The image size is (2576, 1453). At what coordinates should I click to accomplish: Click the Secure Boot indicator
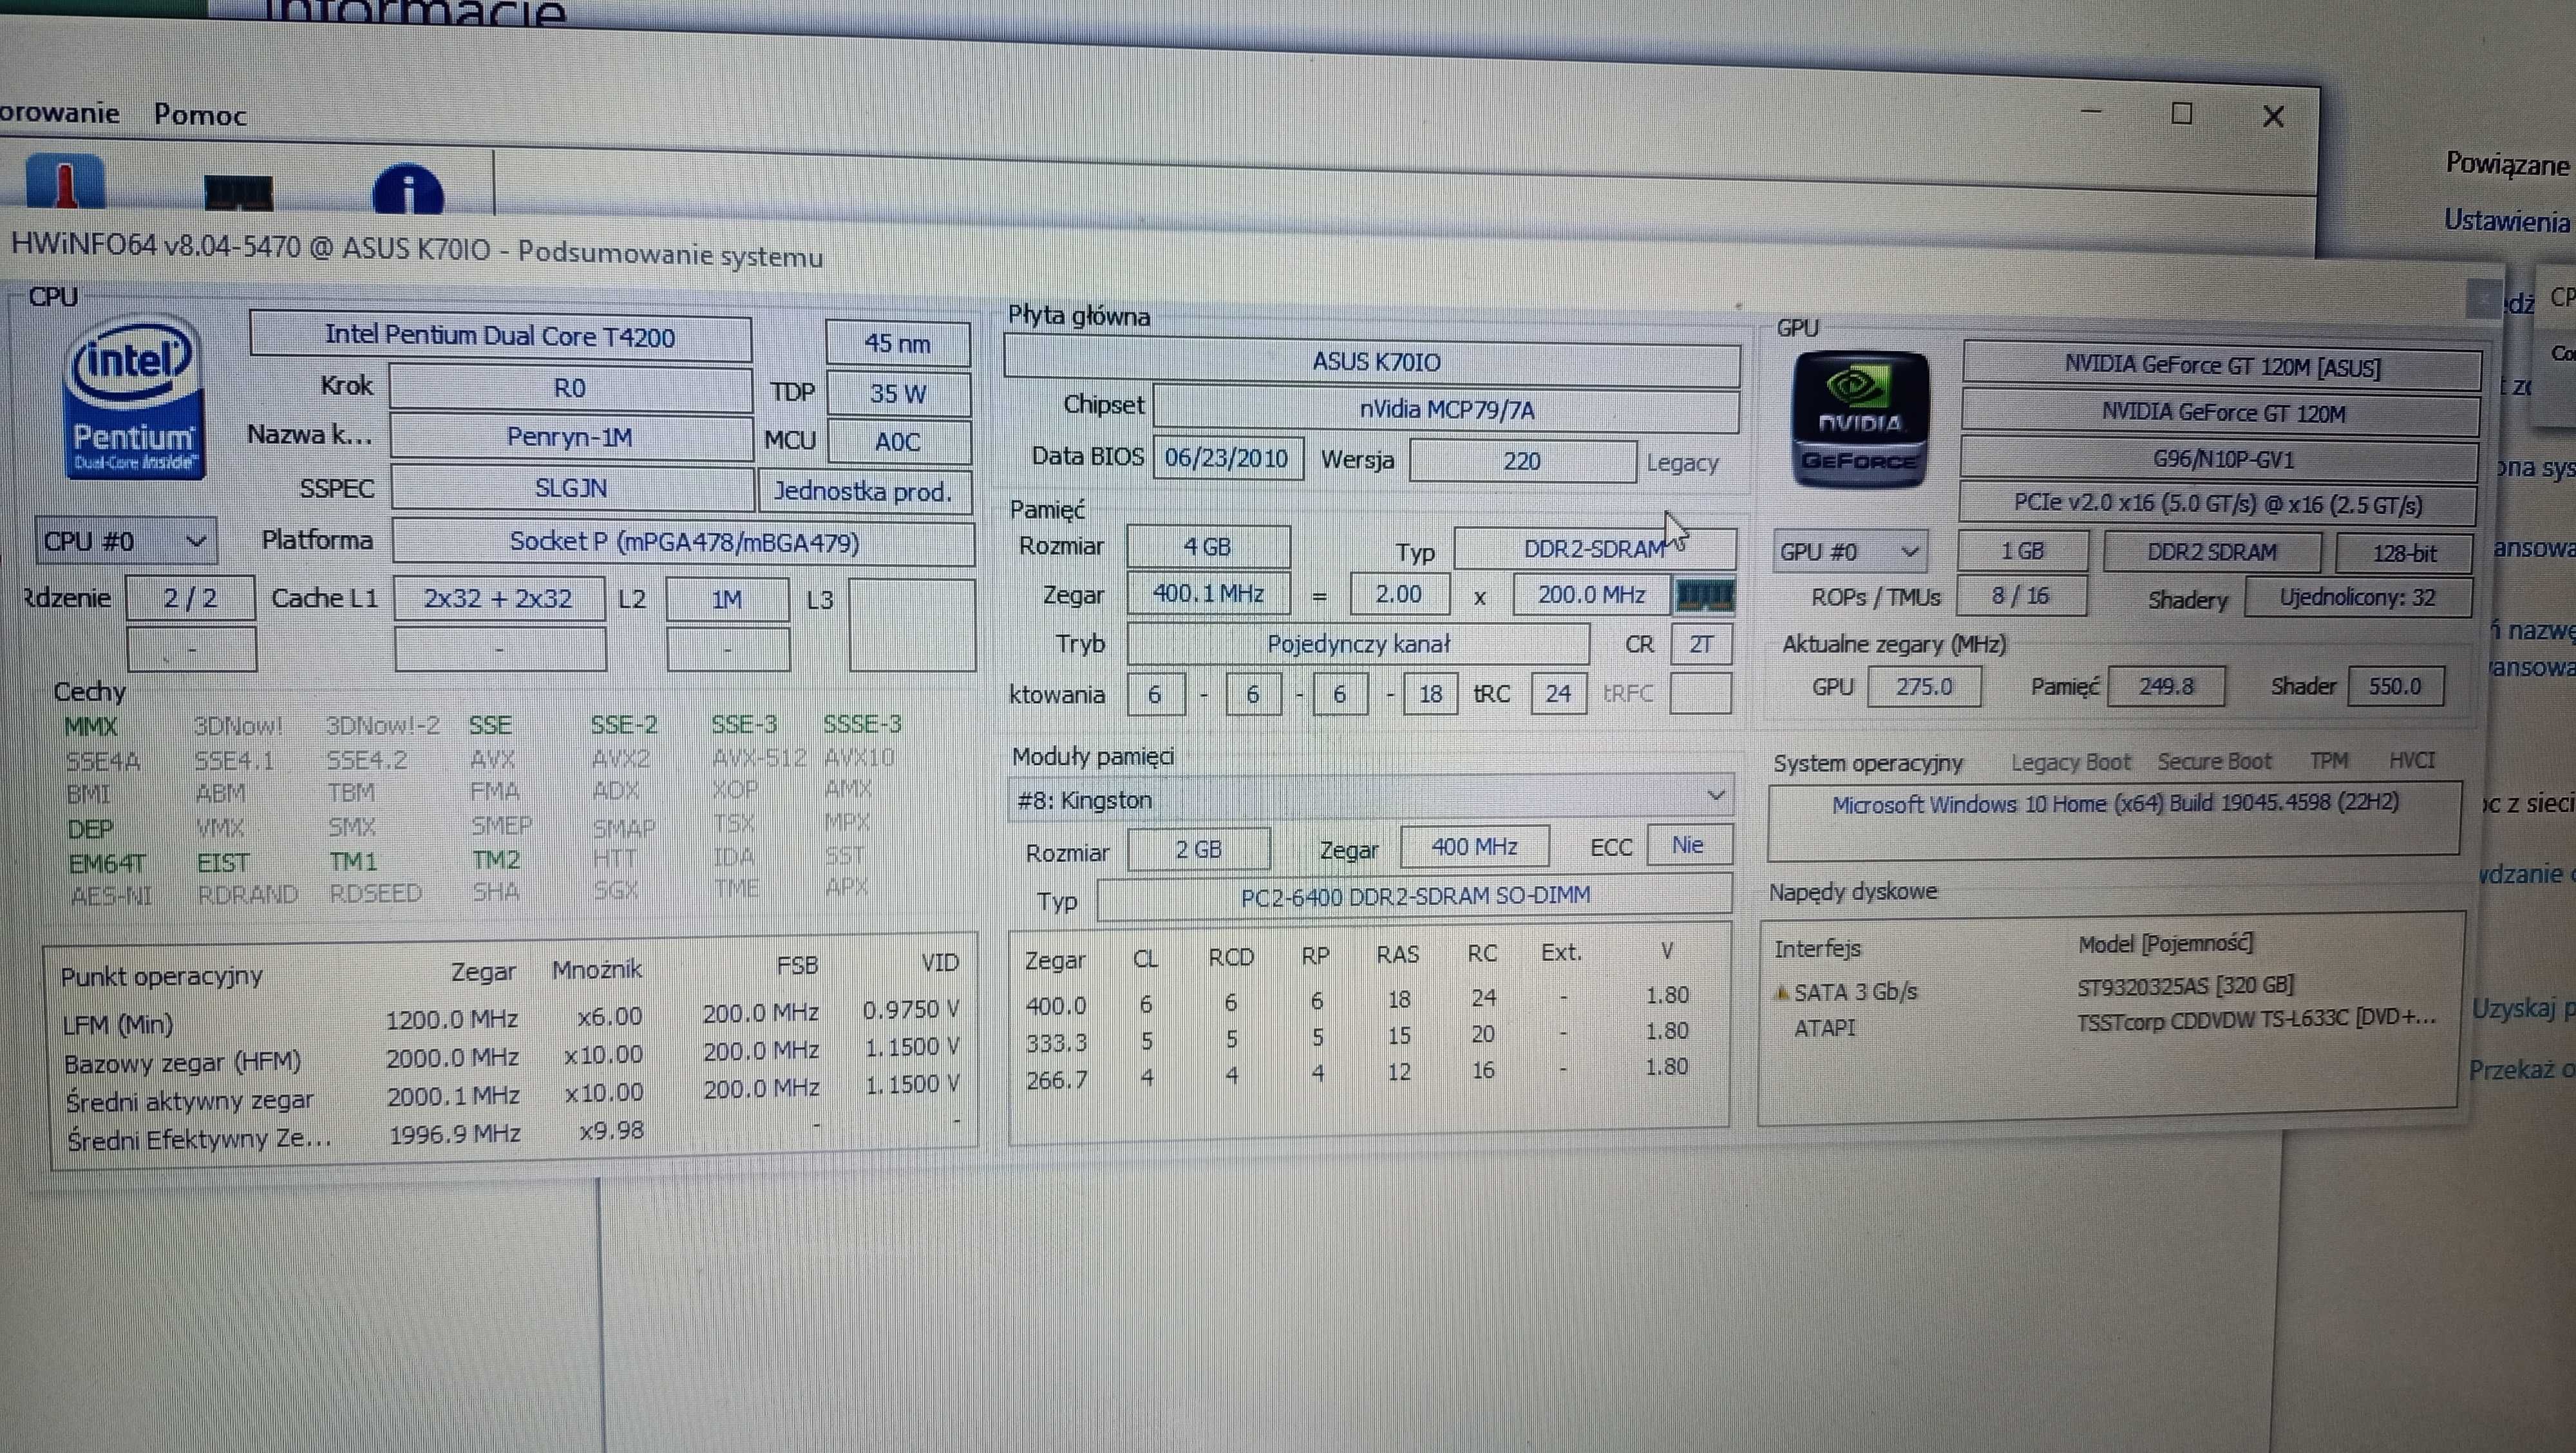[2214, 761]
